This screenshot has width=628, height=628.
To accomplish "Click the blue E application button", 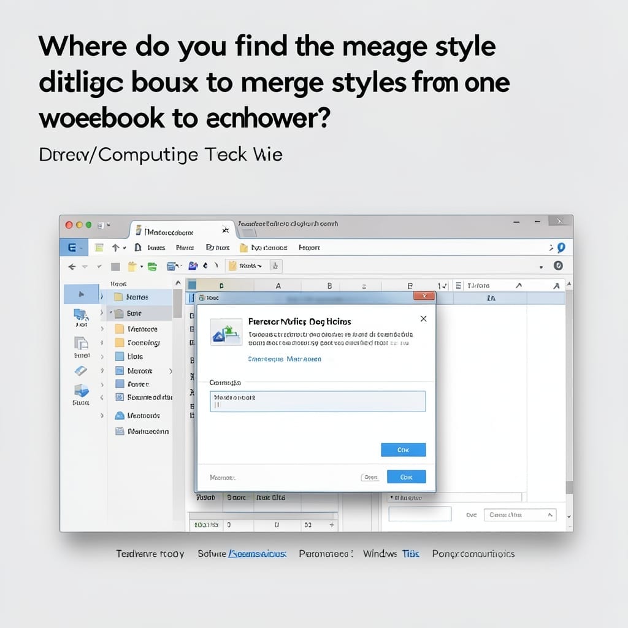I will [74, 248].
